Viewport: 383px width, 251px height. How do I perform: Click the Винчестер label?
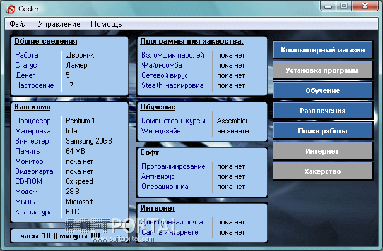point(32,141)
